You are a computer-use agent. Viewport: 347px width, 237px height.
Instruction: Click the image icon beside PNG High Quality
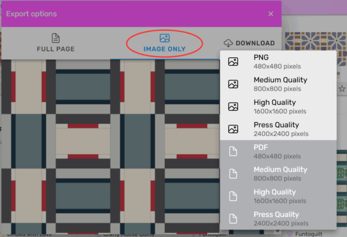pyautogui.click(x=233, y=107)
